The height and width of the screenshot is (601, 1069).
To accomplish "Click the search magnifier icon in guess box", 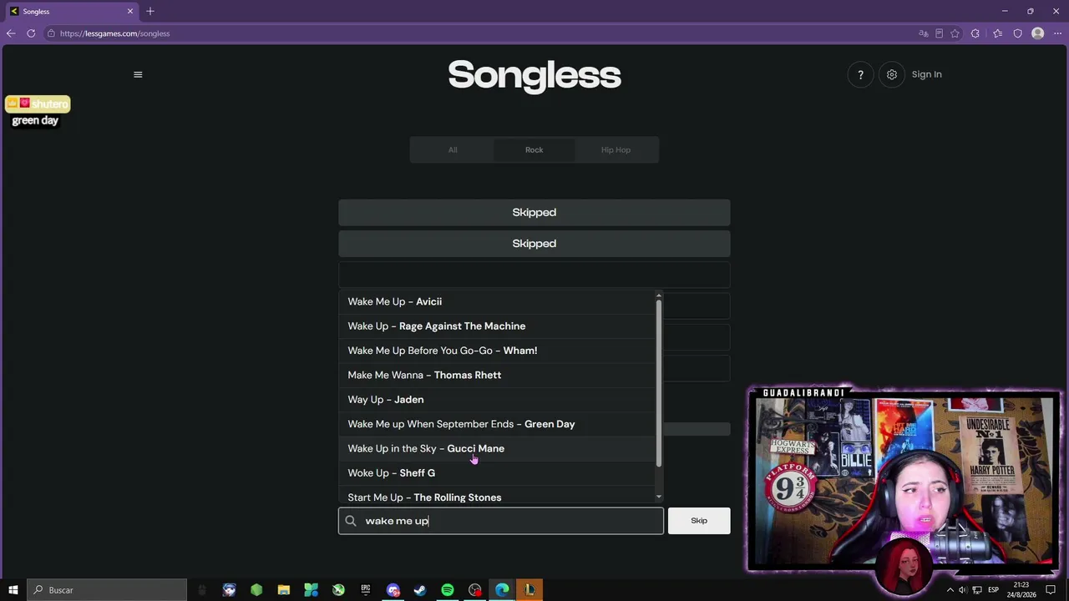I will click(x=351, y=521).
